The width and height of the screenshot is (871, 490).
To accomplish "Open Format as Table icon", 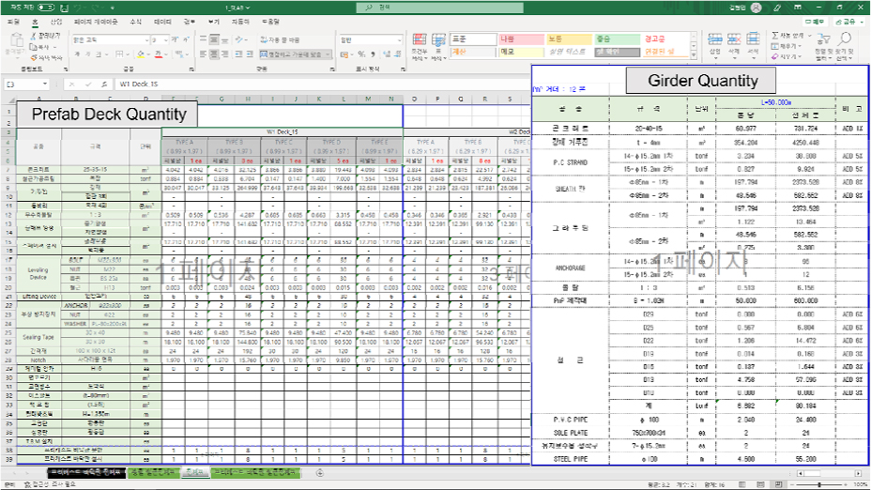I will 438,46.
